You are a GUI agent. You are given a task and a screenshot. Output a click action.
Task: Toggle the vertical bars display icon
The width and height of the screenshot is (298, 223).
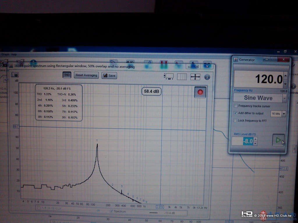(182, 77)
